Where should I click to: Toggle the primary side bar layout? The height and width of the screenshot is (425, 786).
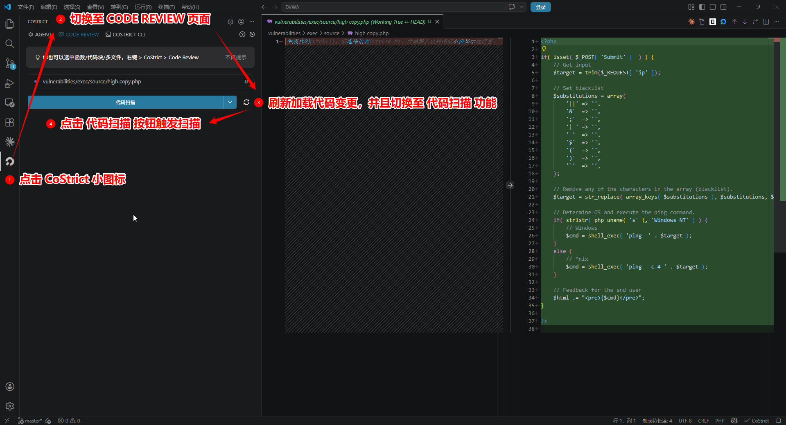(x=702, y=7)
